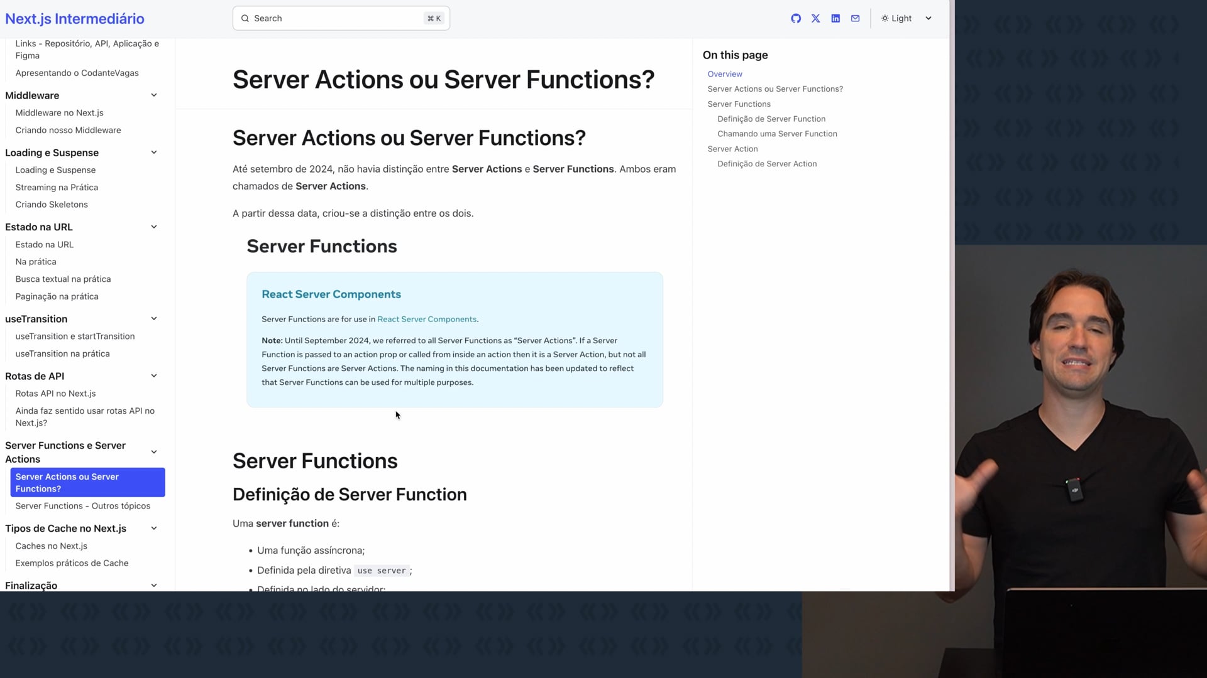Open Streaming na Prática page
The image size is (1207, 678).
[x=57, y=187]
